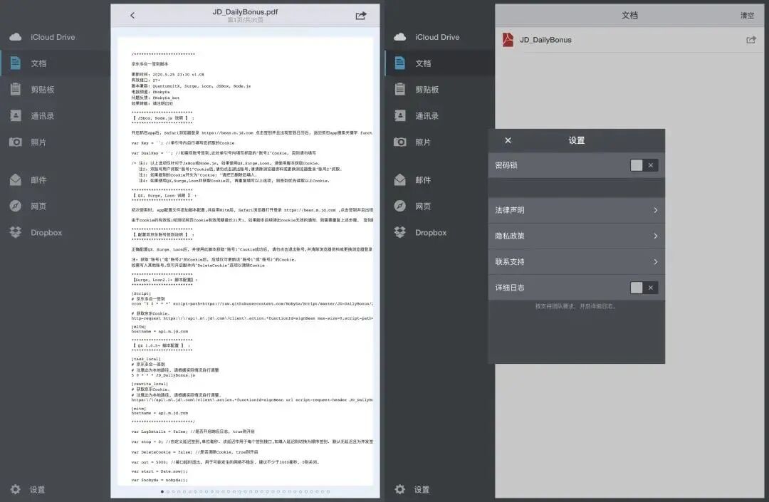Open 剪贴板 in the left sidebar
769x502 pixels.
pyautogui.click(x=55, y=89)
